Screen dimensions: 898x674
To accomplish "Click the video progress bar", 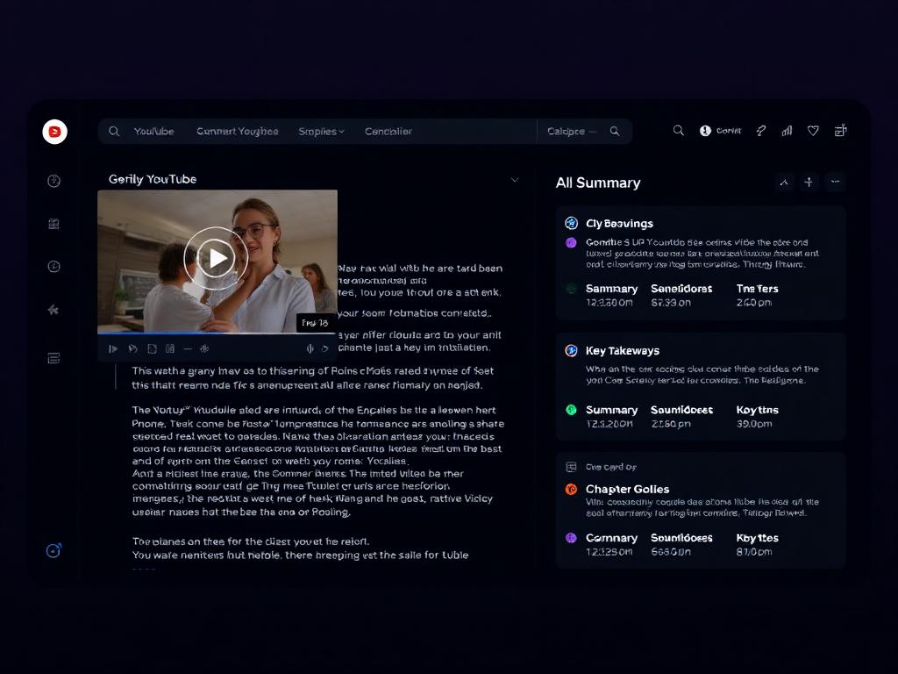I will (x=217, y=333).
